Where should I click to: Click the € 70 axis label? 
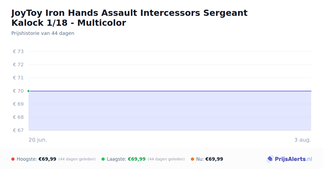click(x=18, y=91)
